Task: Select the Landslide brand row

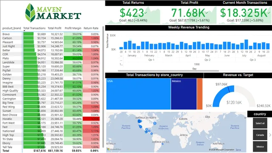Action: coord(51,62)
